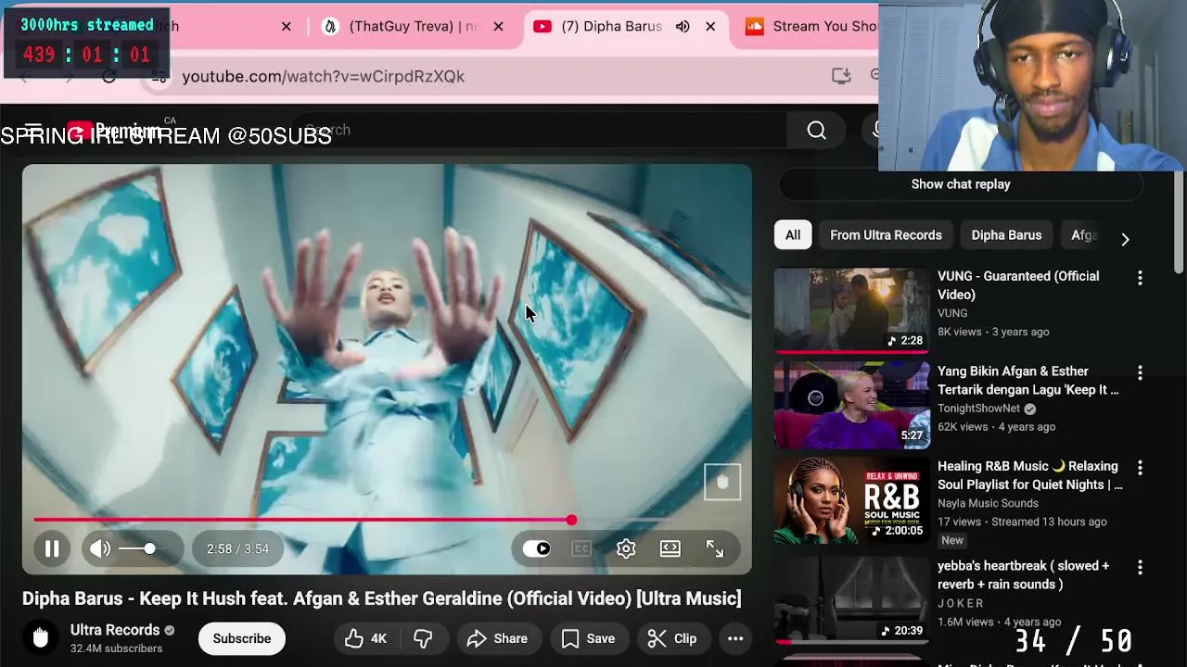1187x667 pixels.
Task: Reload the page
Action: pos(109,76)
